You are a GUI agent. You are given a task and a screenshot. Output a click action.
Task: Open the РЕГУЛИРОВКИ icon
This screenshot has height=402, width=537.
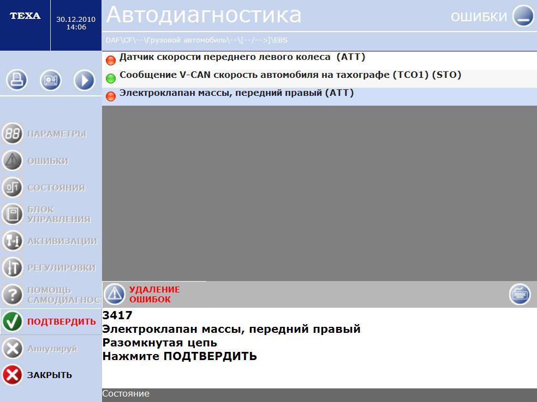[13, 267]
